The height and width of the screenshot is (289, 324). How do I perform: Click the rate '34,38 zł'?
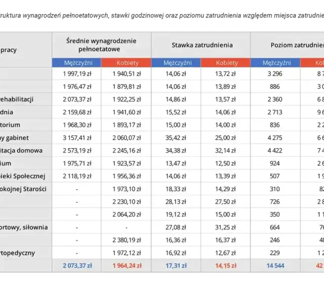[176, 151]
